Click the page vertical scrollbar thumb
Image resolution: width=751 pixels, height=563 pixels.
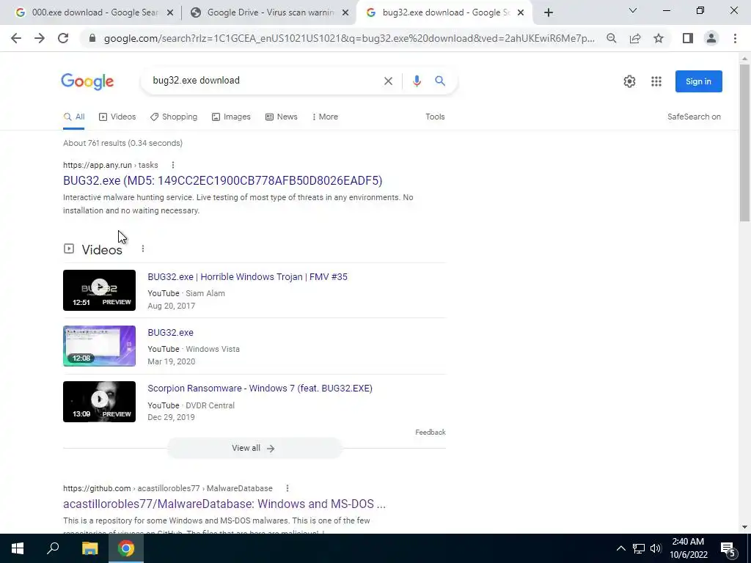(x=744, y=141)
